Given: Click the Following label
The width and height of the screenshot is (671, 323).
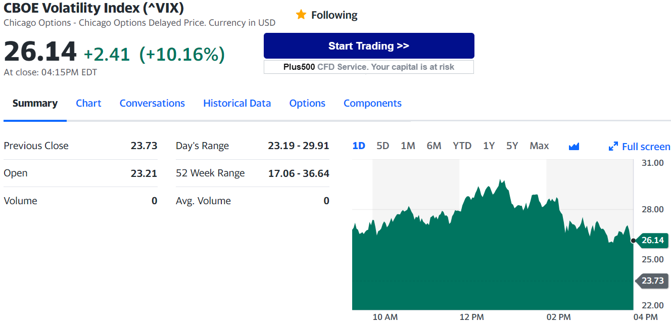Looking at the screenshot, I should 334,15.
